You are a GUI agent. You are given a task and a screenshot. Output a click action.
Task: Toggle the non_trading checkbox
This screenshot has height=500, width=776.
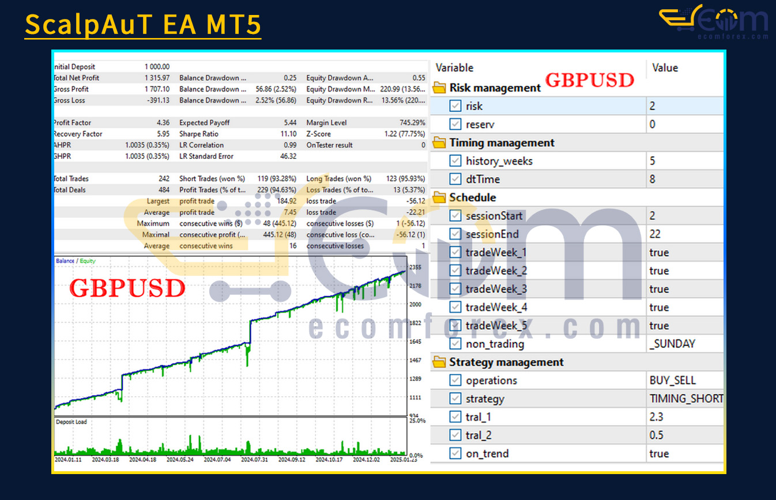455,344
